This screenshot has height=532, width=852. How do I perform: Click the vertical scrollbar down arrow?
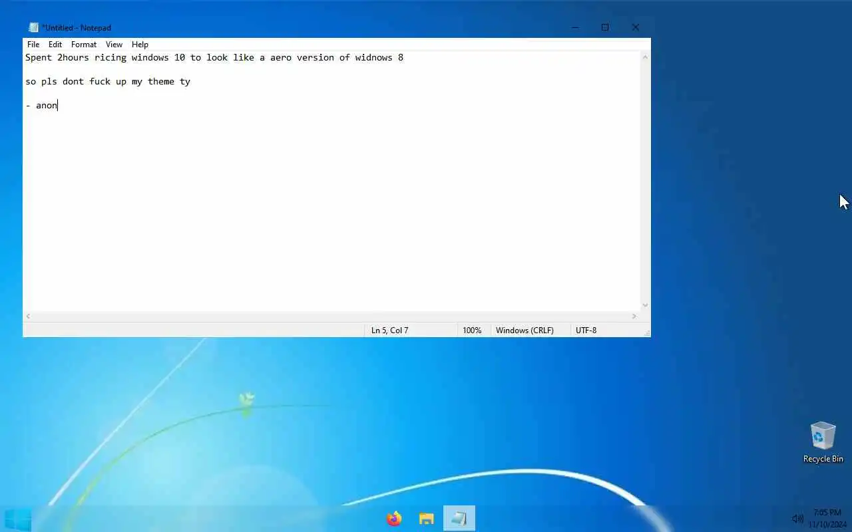click(x=645, y=305)
